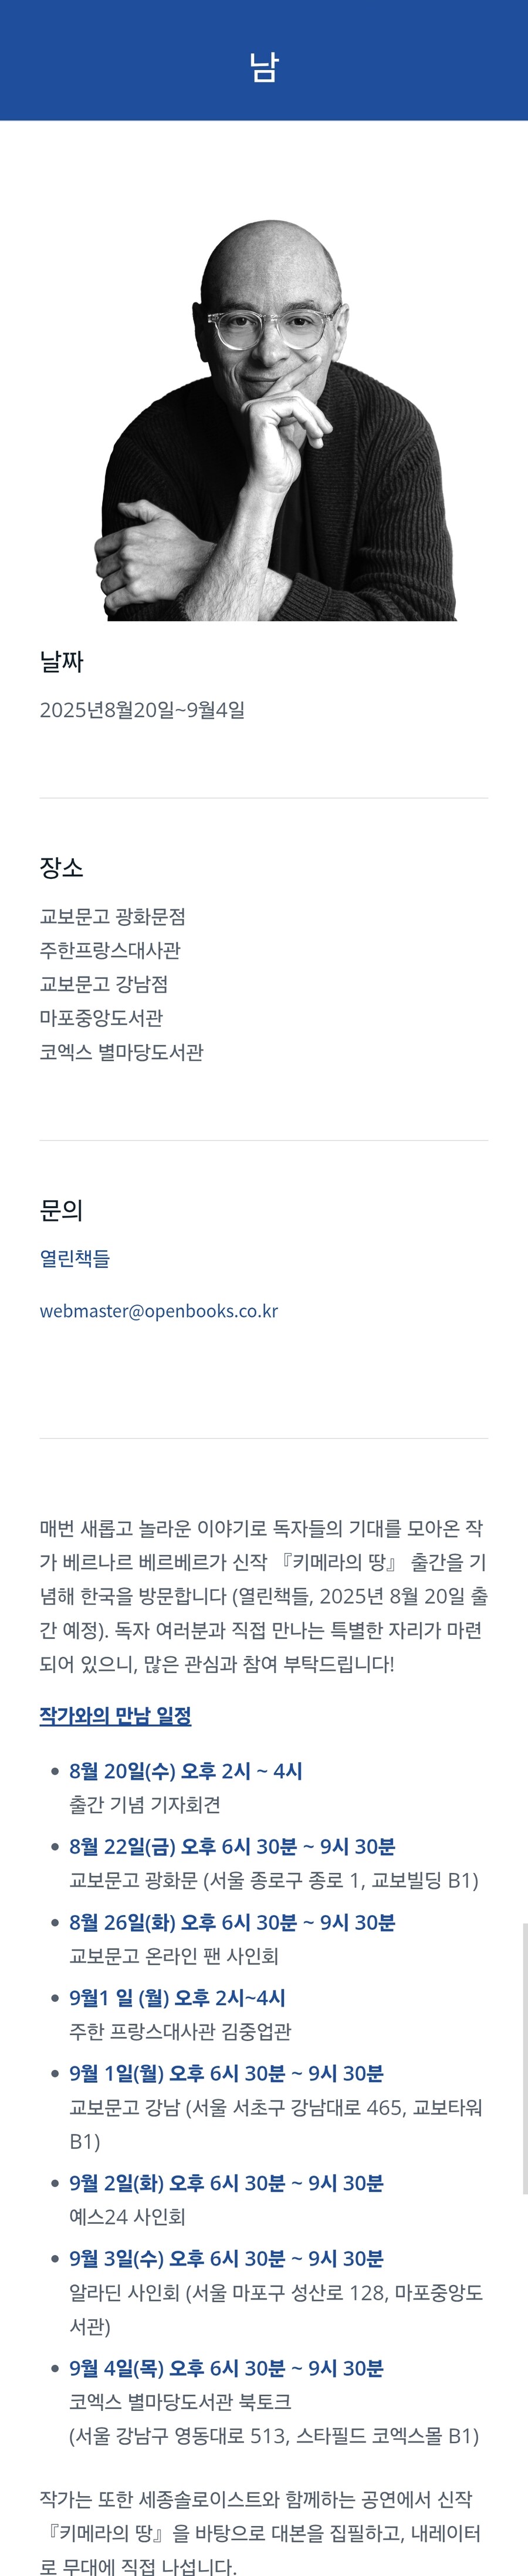The width and height of the screenshot is (528, 2576).
Task: Click the author's black-and-white portrait photo
Action: click(x=275, y=420)
